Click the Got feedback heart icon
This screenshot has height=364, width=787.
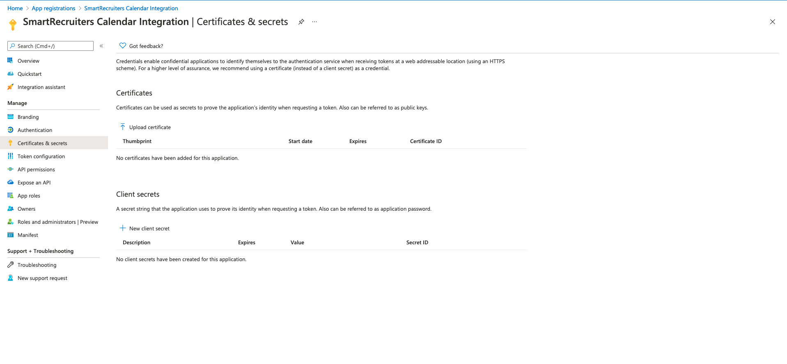122,45
